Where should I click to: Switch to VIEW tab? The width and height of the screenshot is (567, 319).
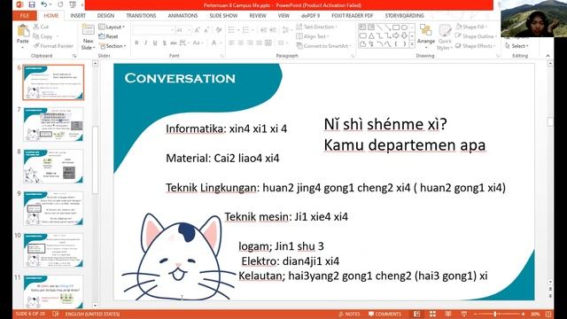point(283,16)
